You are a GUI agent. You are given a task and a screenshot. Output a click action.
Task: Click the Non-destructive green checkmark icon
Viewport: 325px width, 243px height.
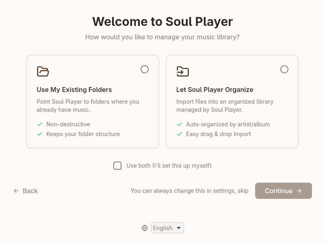pos(40,124)
